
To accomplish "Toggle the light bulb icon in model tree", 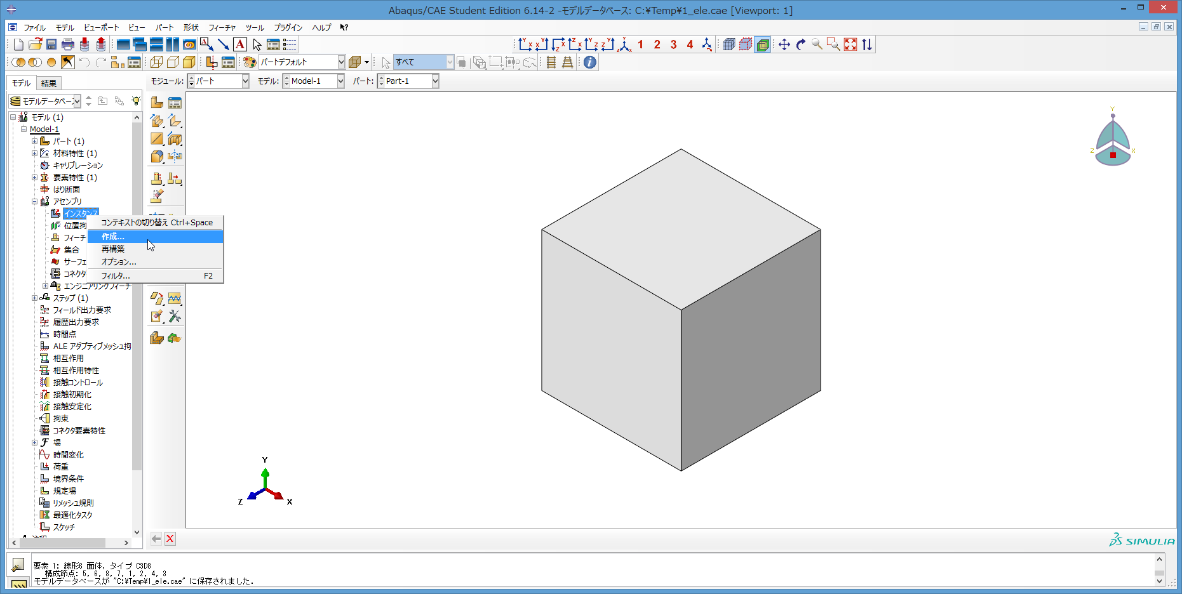I will (136, 101).
